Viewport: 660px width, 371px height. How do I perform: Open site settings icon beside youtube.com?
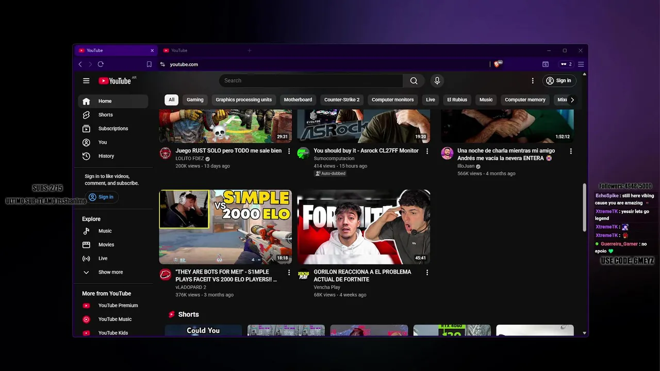pos(162,64)
